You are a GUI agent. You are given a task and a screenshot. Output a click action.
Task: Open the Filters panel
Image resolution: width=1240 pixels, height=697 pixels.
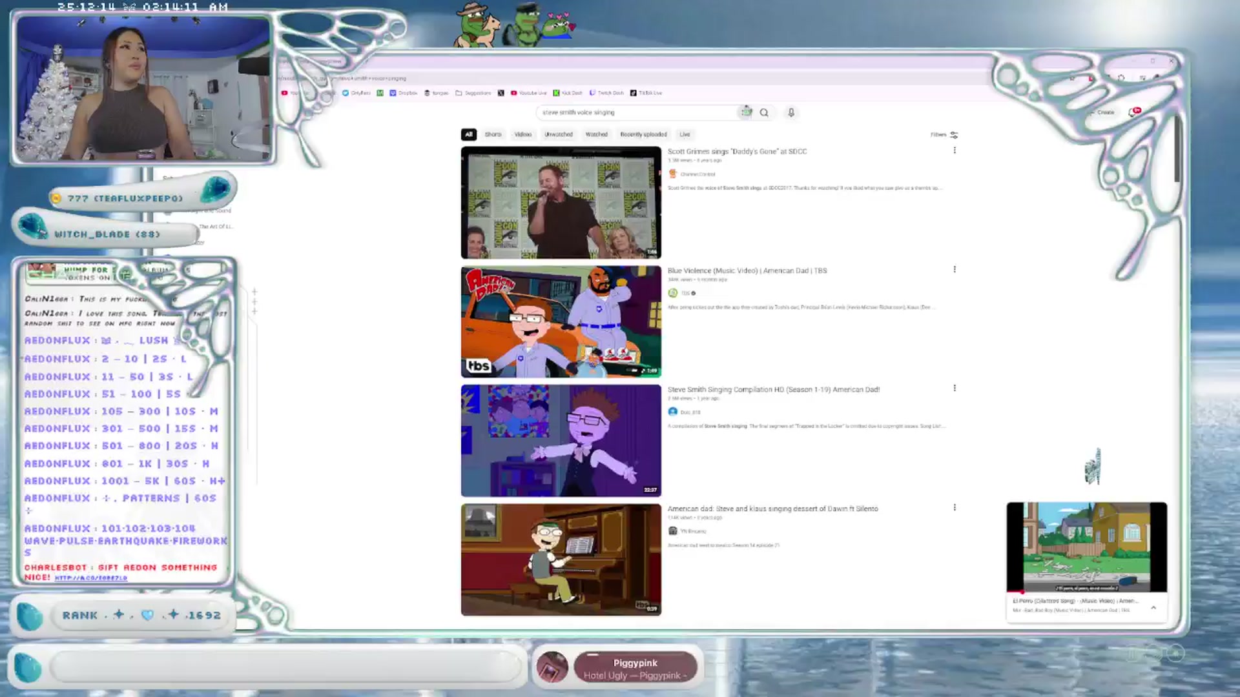944,135
